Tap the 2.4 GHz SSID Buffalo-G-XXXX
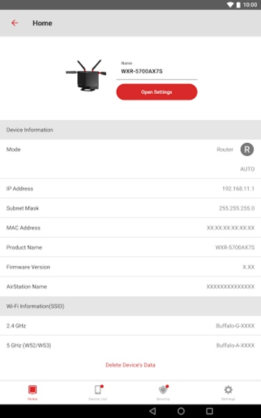 (x=235, y=326)
